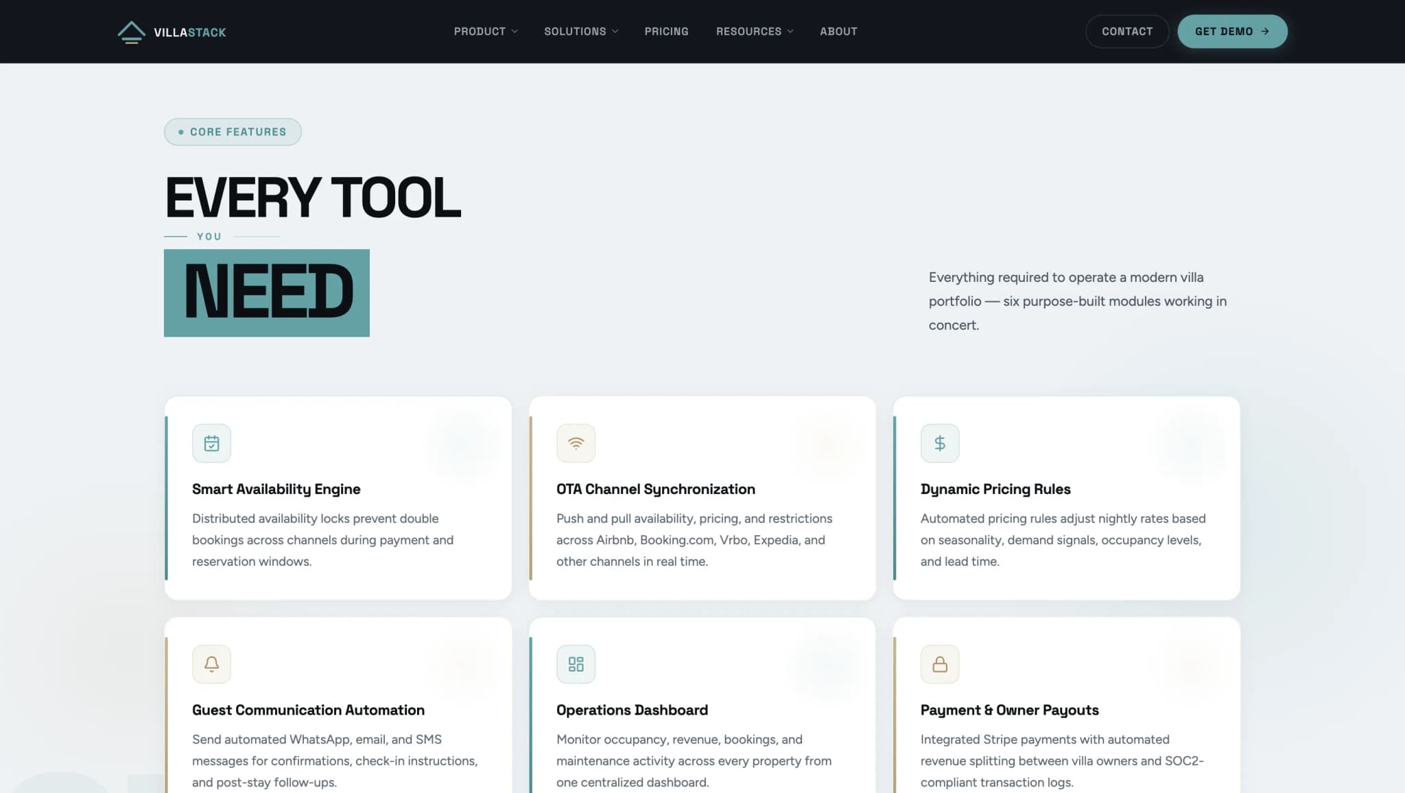Screen dimensions: 1405x793
Task: Click the VillaStack roof logo icon
Action: 131,31
